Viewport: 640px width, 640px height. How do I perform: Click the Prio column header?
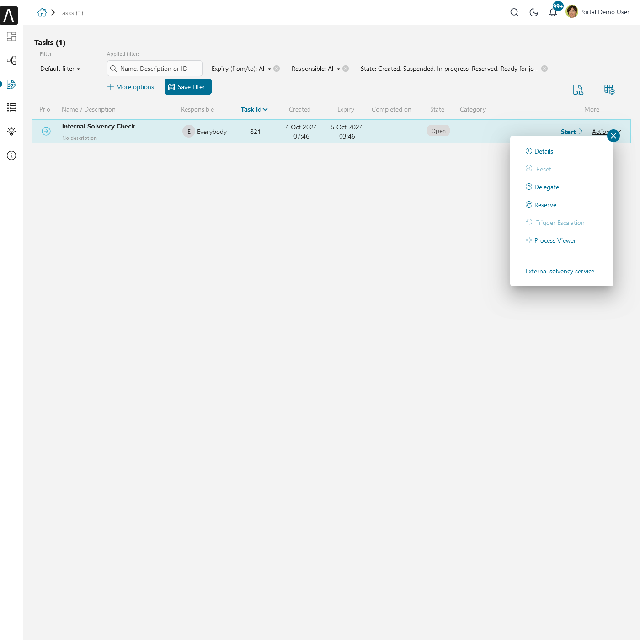point(45,109)
